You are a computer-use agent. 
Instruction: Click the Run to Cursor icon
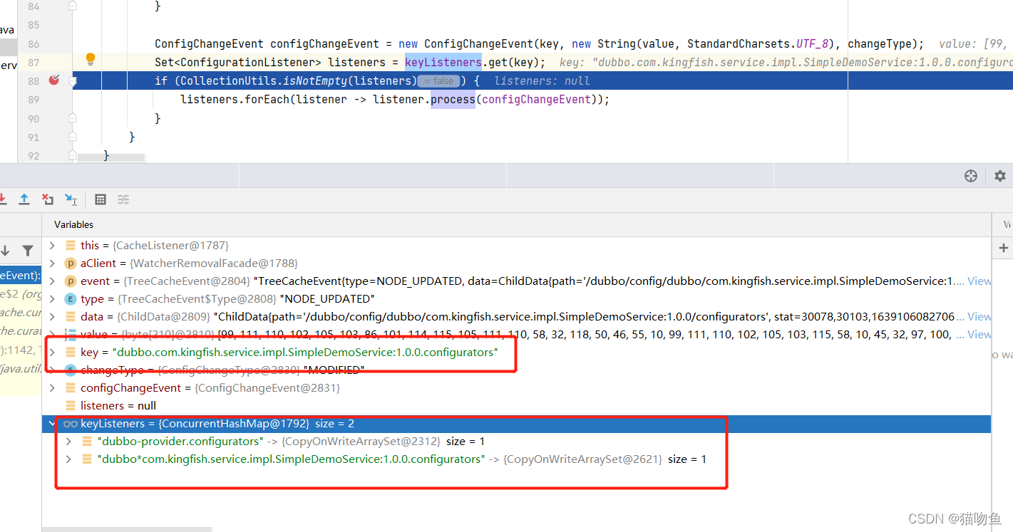71,199
